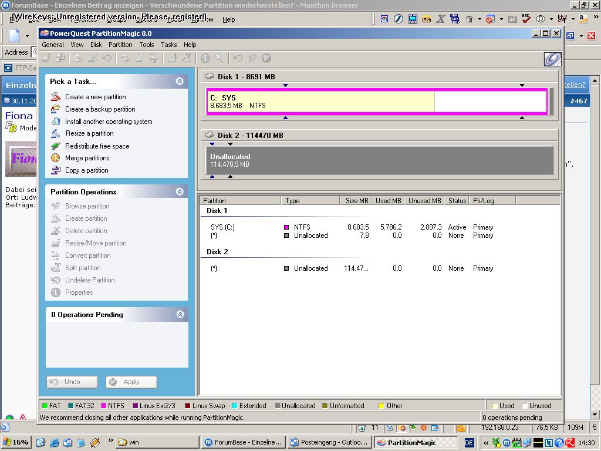Toggle the Unused legend checkbox
Screen dimensions: 601x451
pos(524,405)
